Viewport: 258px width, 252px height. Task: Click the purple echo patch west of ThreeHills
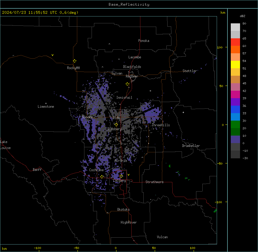[x=152, y=115]
